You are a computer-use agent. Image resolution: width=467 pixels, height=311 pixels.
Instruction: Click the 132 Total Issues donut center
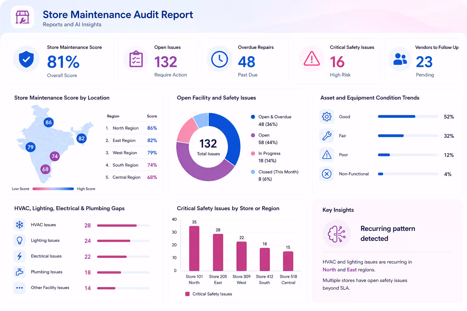(208, 147)
